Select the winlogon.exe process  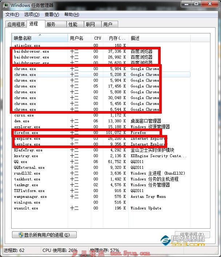(101, 203)
